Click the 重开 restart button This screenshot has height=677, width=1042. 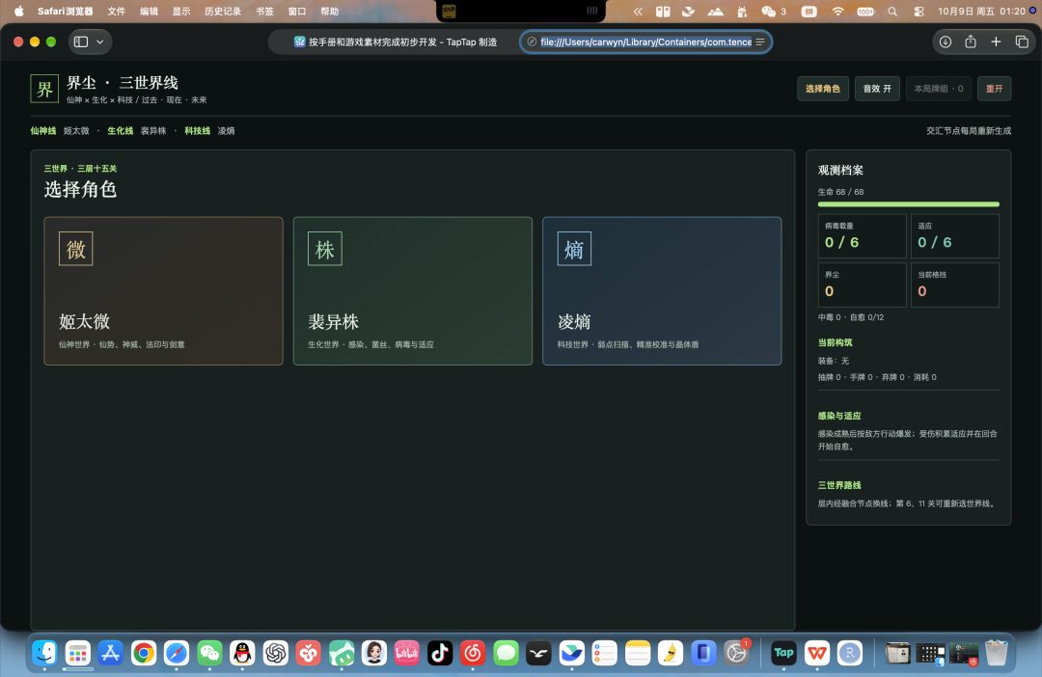pyautogui.click(x=994, y=89)
